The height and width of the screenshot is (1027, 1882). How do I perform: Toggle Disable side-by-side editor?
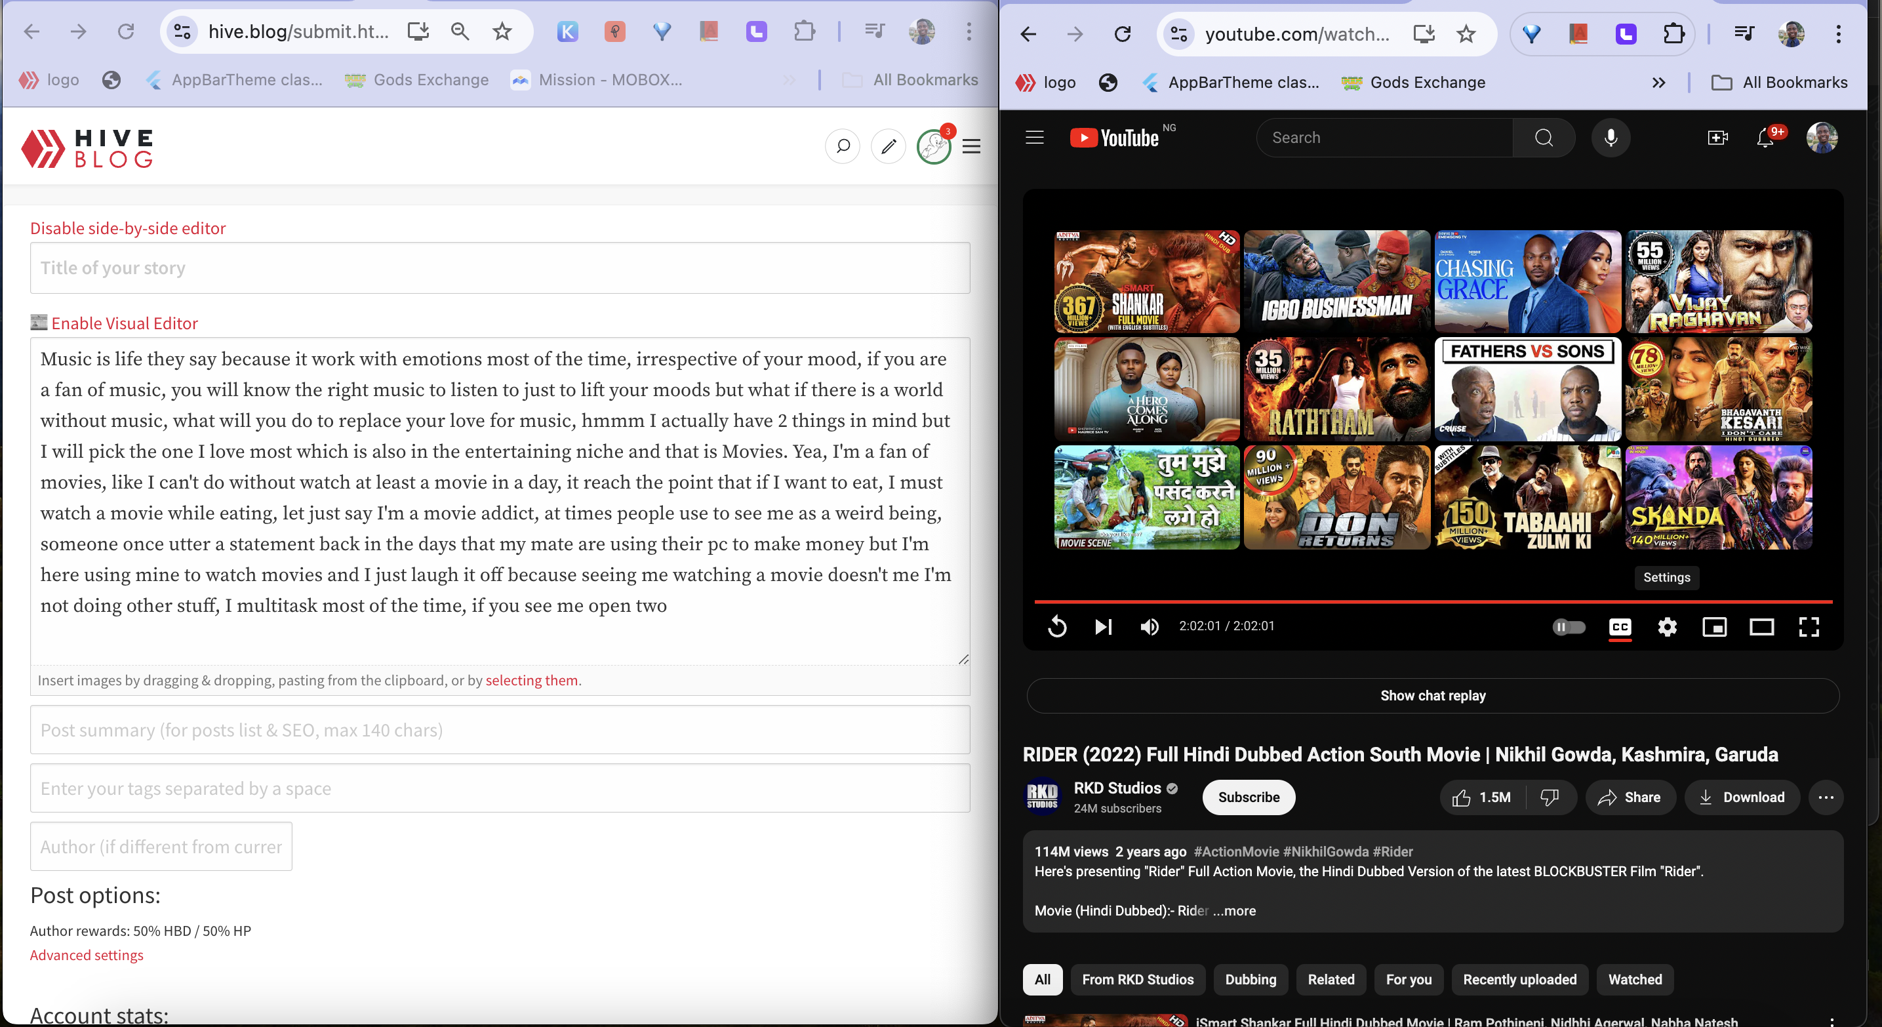128,228
